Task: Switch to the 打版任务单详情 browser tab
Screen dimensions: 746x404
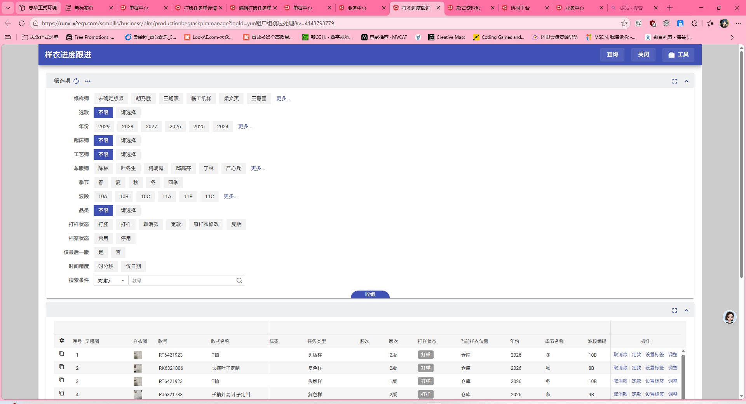Action: coord(198,8)
